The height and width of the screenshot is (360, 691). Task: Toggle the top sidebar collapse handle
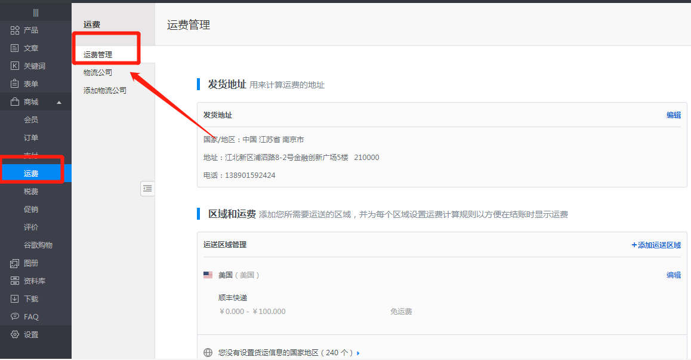coord(36,13)
